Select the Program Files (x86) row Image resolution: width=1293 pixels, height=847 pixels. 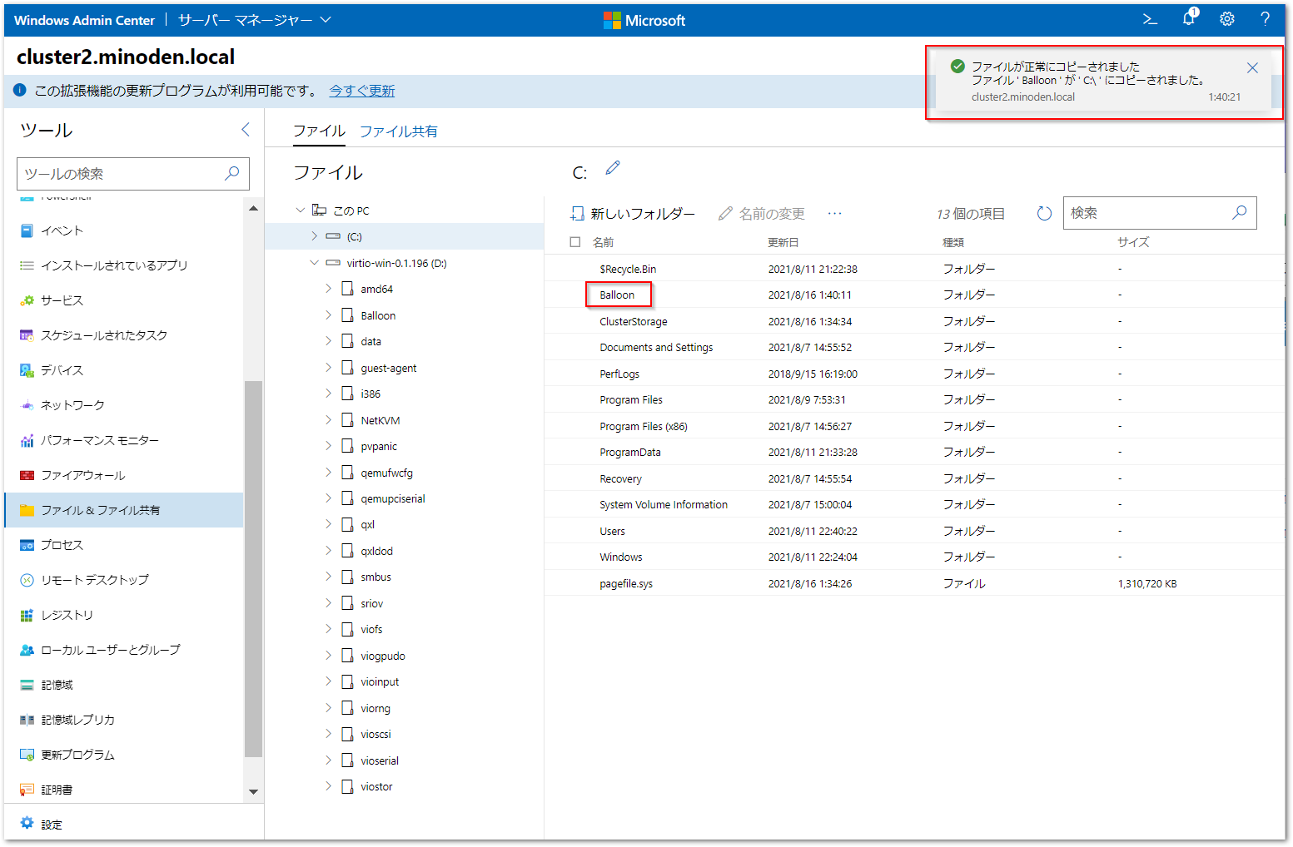pyautogui.click(x=914, y=426)
